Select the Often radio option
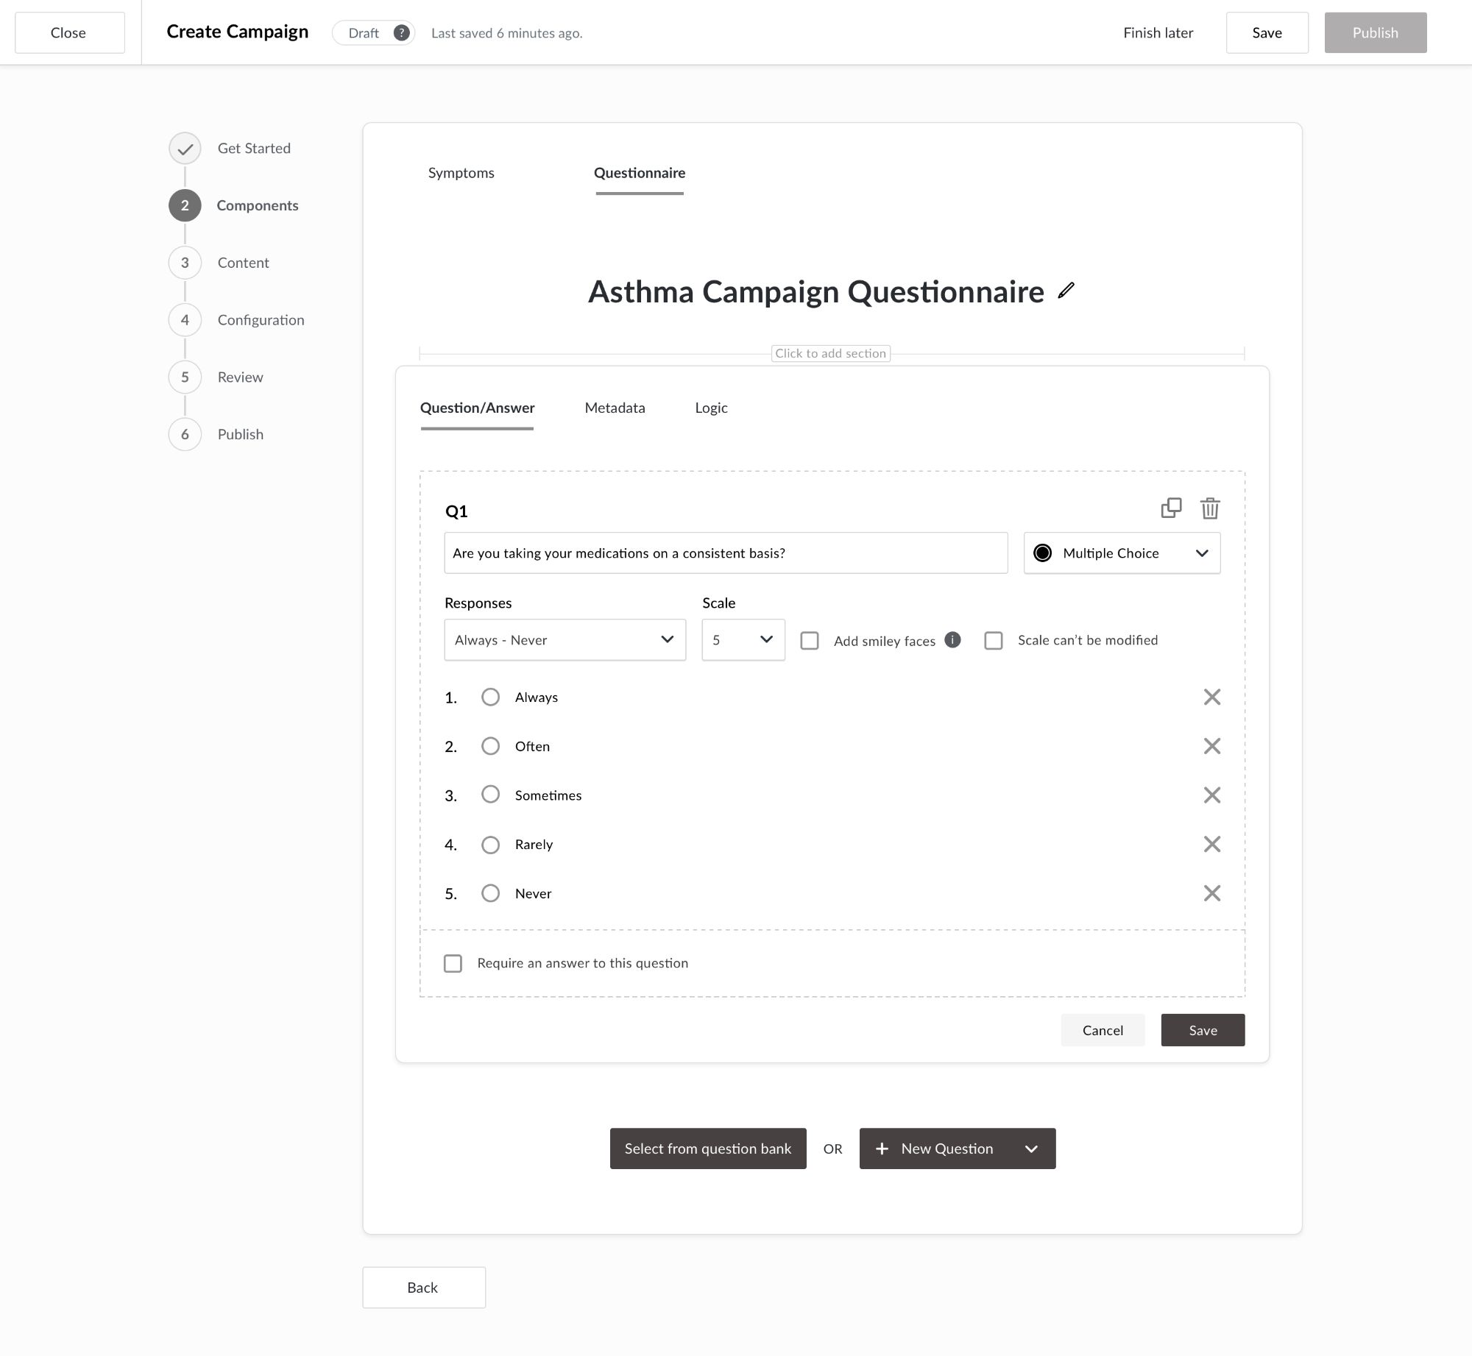 tap(490, 746)
